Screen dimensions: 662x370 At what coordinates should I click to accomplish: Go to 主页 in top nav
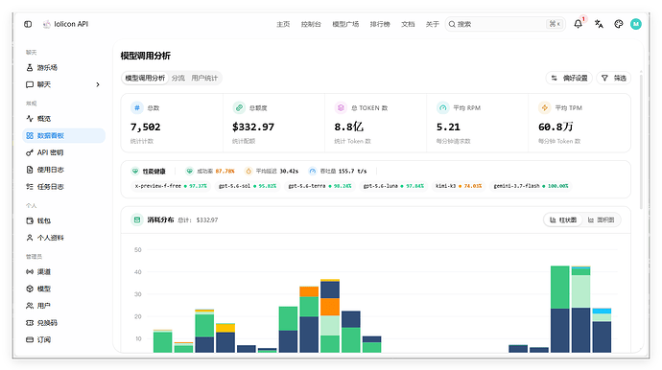(x=283, y=24)
